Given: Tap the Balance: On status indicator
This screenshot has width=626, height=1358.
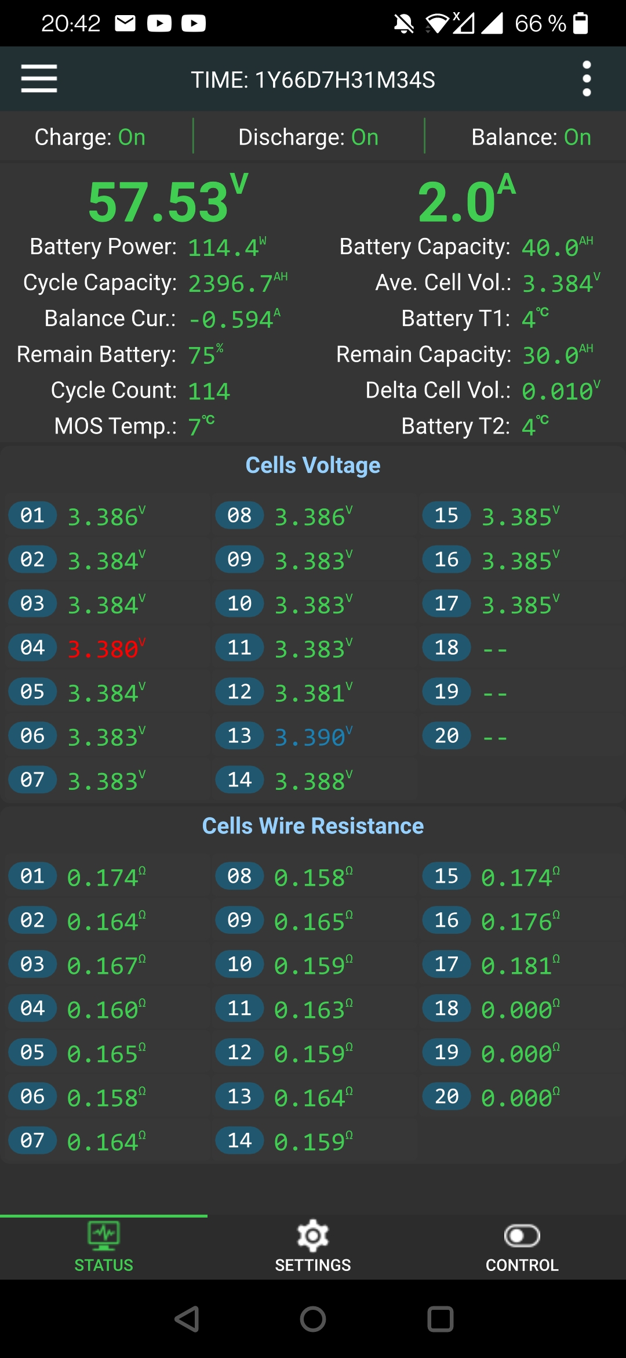Looking at the screenshot, I should 531,138.
